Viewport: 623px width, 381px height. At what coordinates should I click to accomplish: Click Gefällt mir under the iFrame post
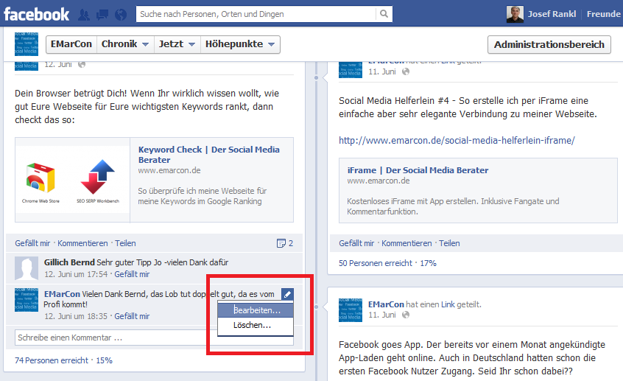tap(356, 243)
